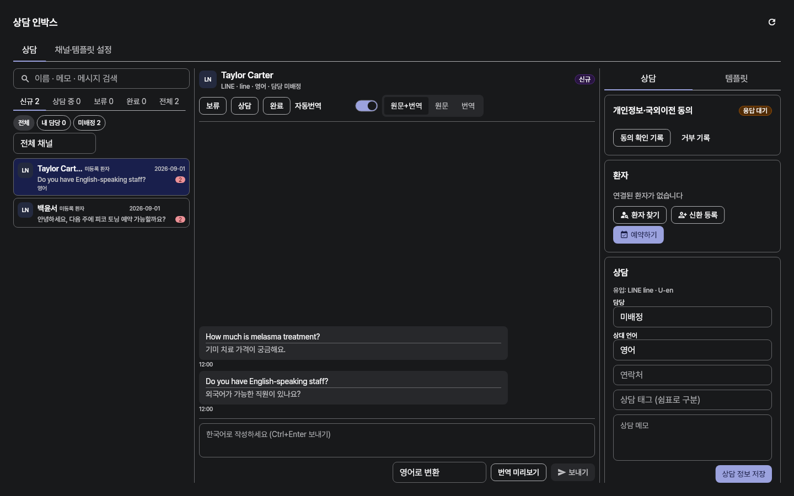
Task: Send the message with 보내기
Action: coord(573,472)
